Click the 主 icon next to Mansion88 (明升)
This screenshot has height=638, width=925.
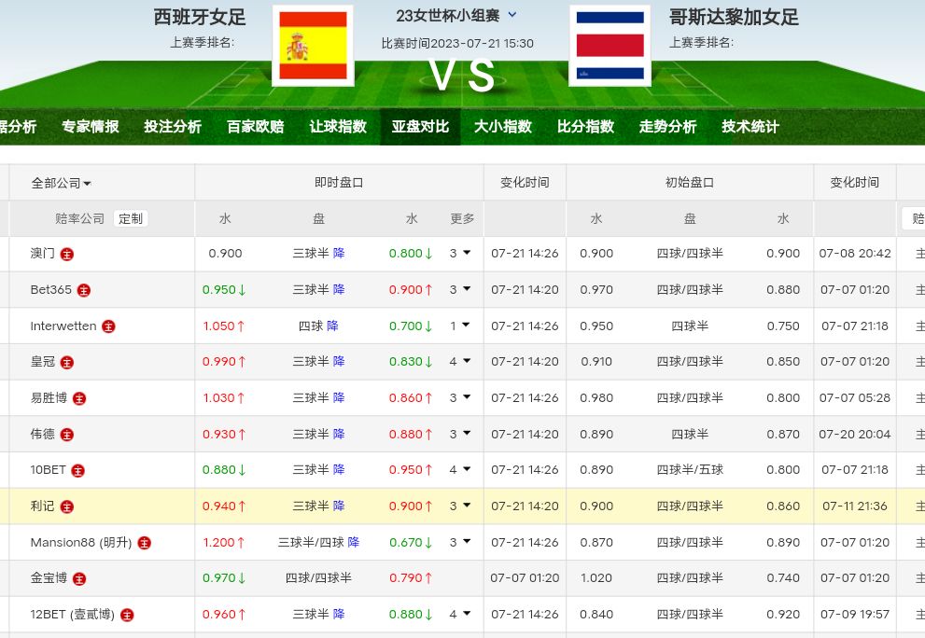coord(144,543)
